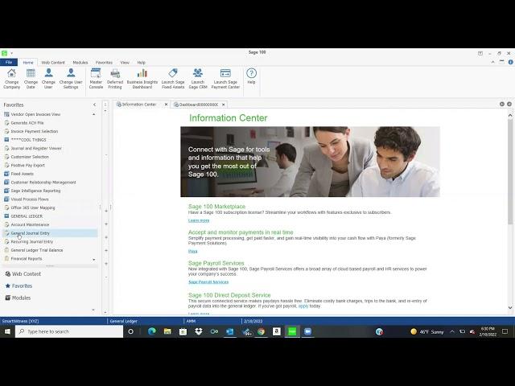Open the Modules navigation pane

click(18, 298)
